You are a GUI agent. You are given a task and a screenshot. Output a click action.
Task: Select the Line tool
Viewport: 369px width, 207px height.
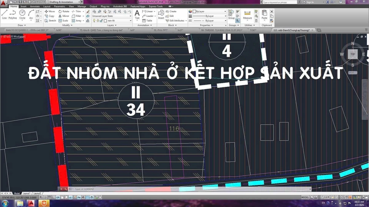(x=4, y=14)
